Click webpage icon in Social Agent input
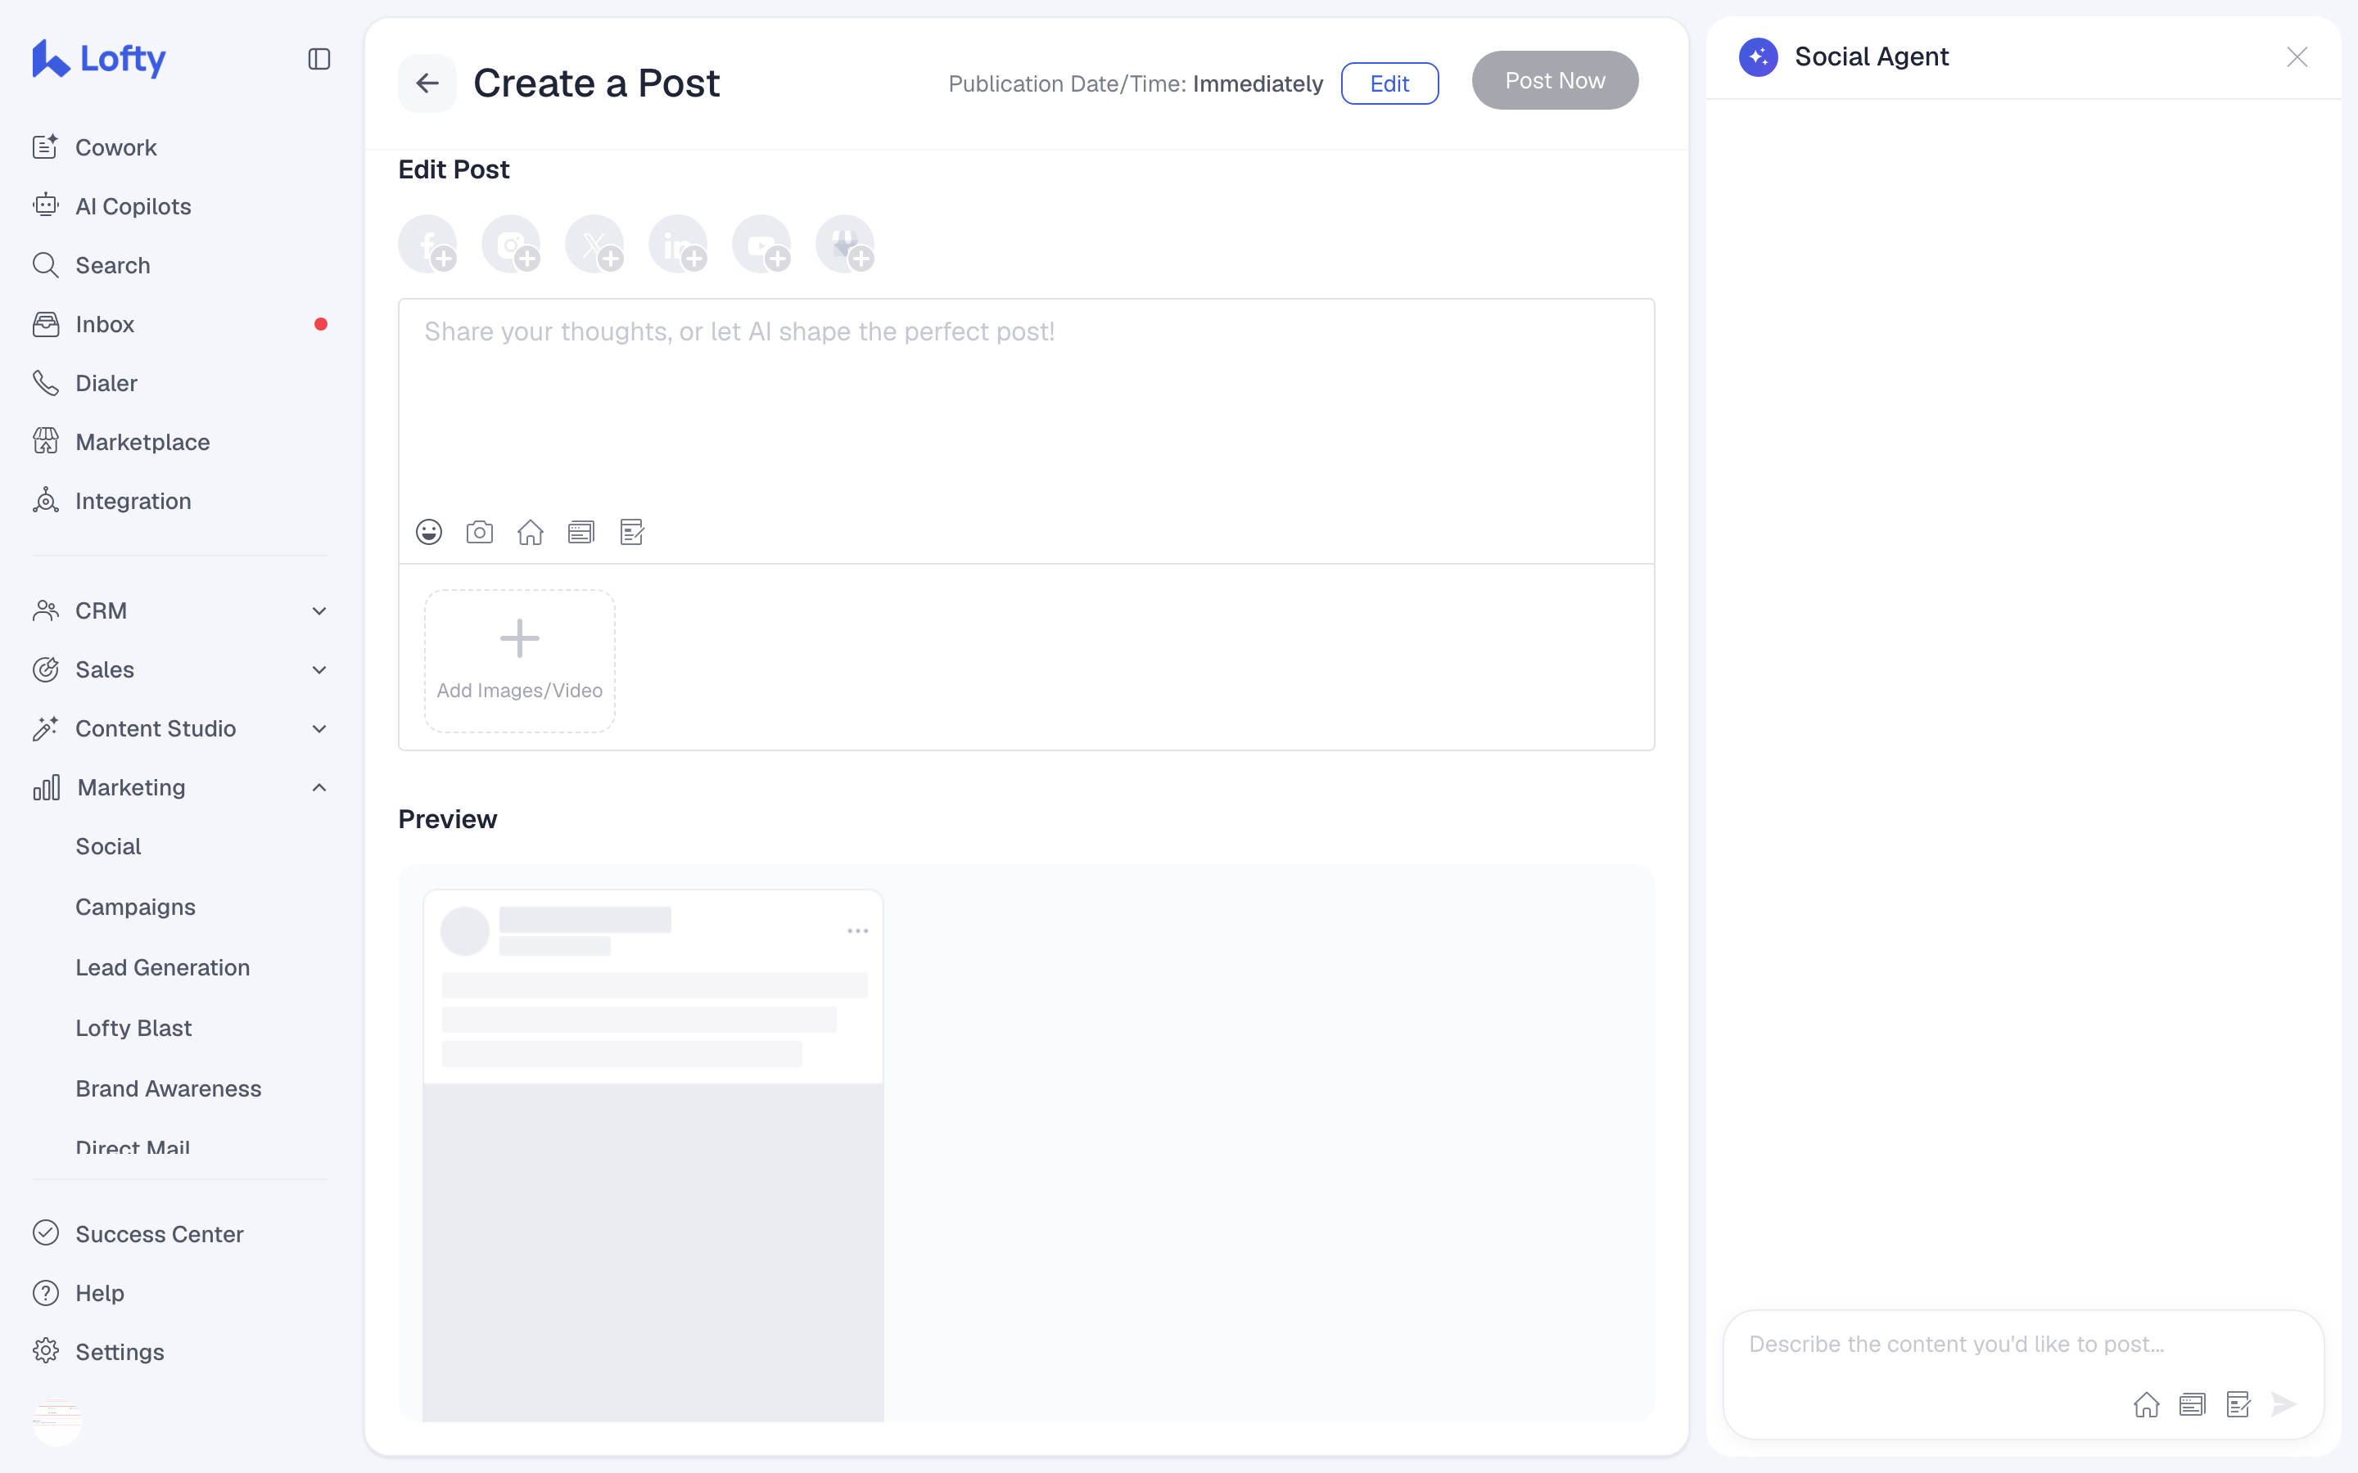 click(x=2193, y=1403)
